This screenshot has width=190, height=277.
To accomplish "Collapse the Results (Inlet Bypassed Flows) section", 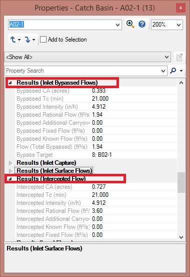I will [x=10, y=83].
